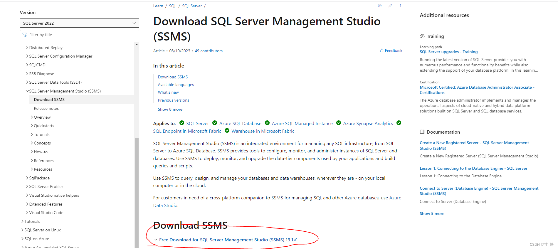Expand SQL Server Data Tools (SSDT) node
Viewport: 558px width, 249px height.
[27, 82]
